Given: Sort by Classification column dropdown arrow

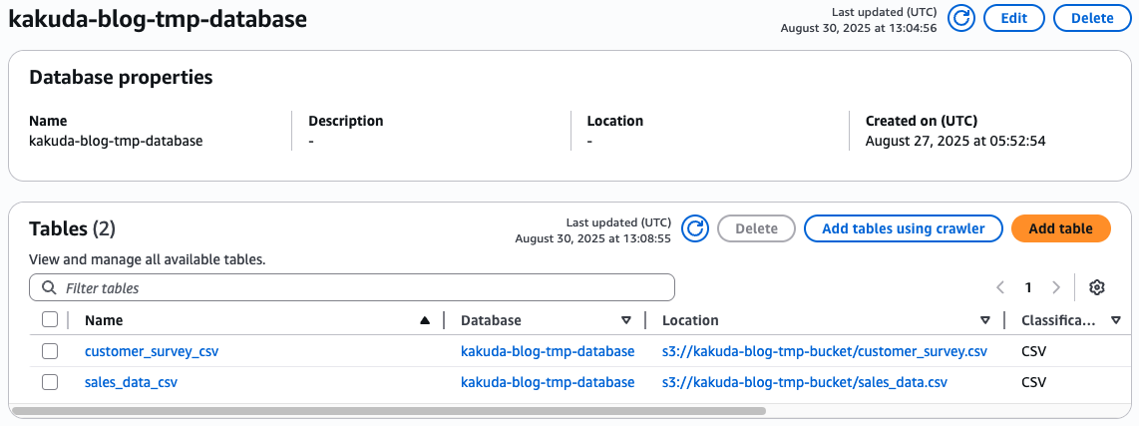Looking at the screenshot, I should tap(1115, 320).
